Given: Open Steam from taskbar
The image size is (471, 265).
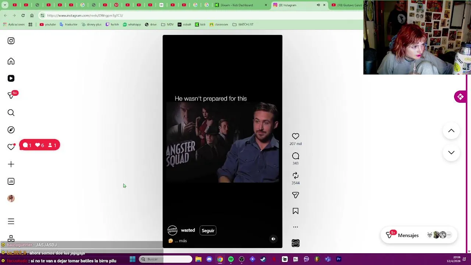Looking at the screenshot, I should [x=263, y=259].
